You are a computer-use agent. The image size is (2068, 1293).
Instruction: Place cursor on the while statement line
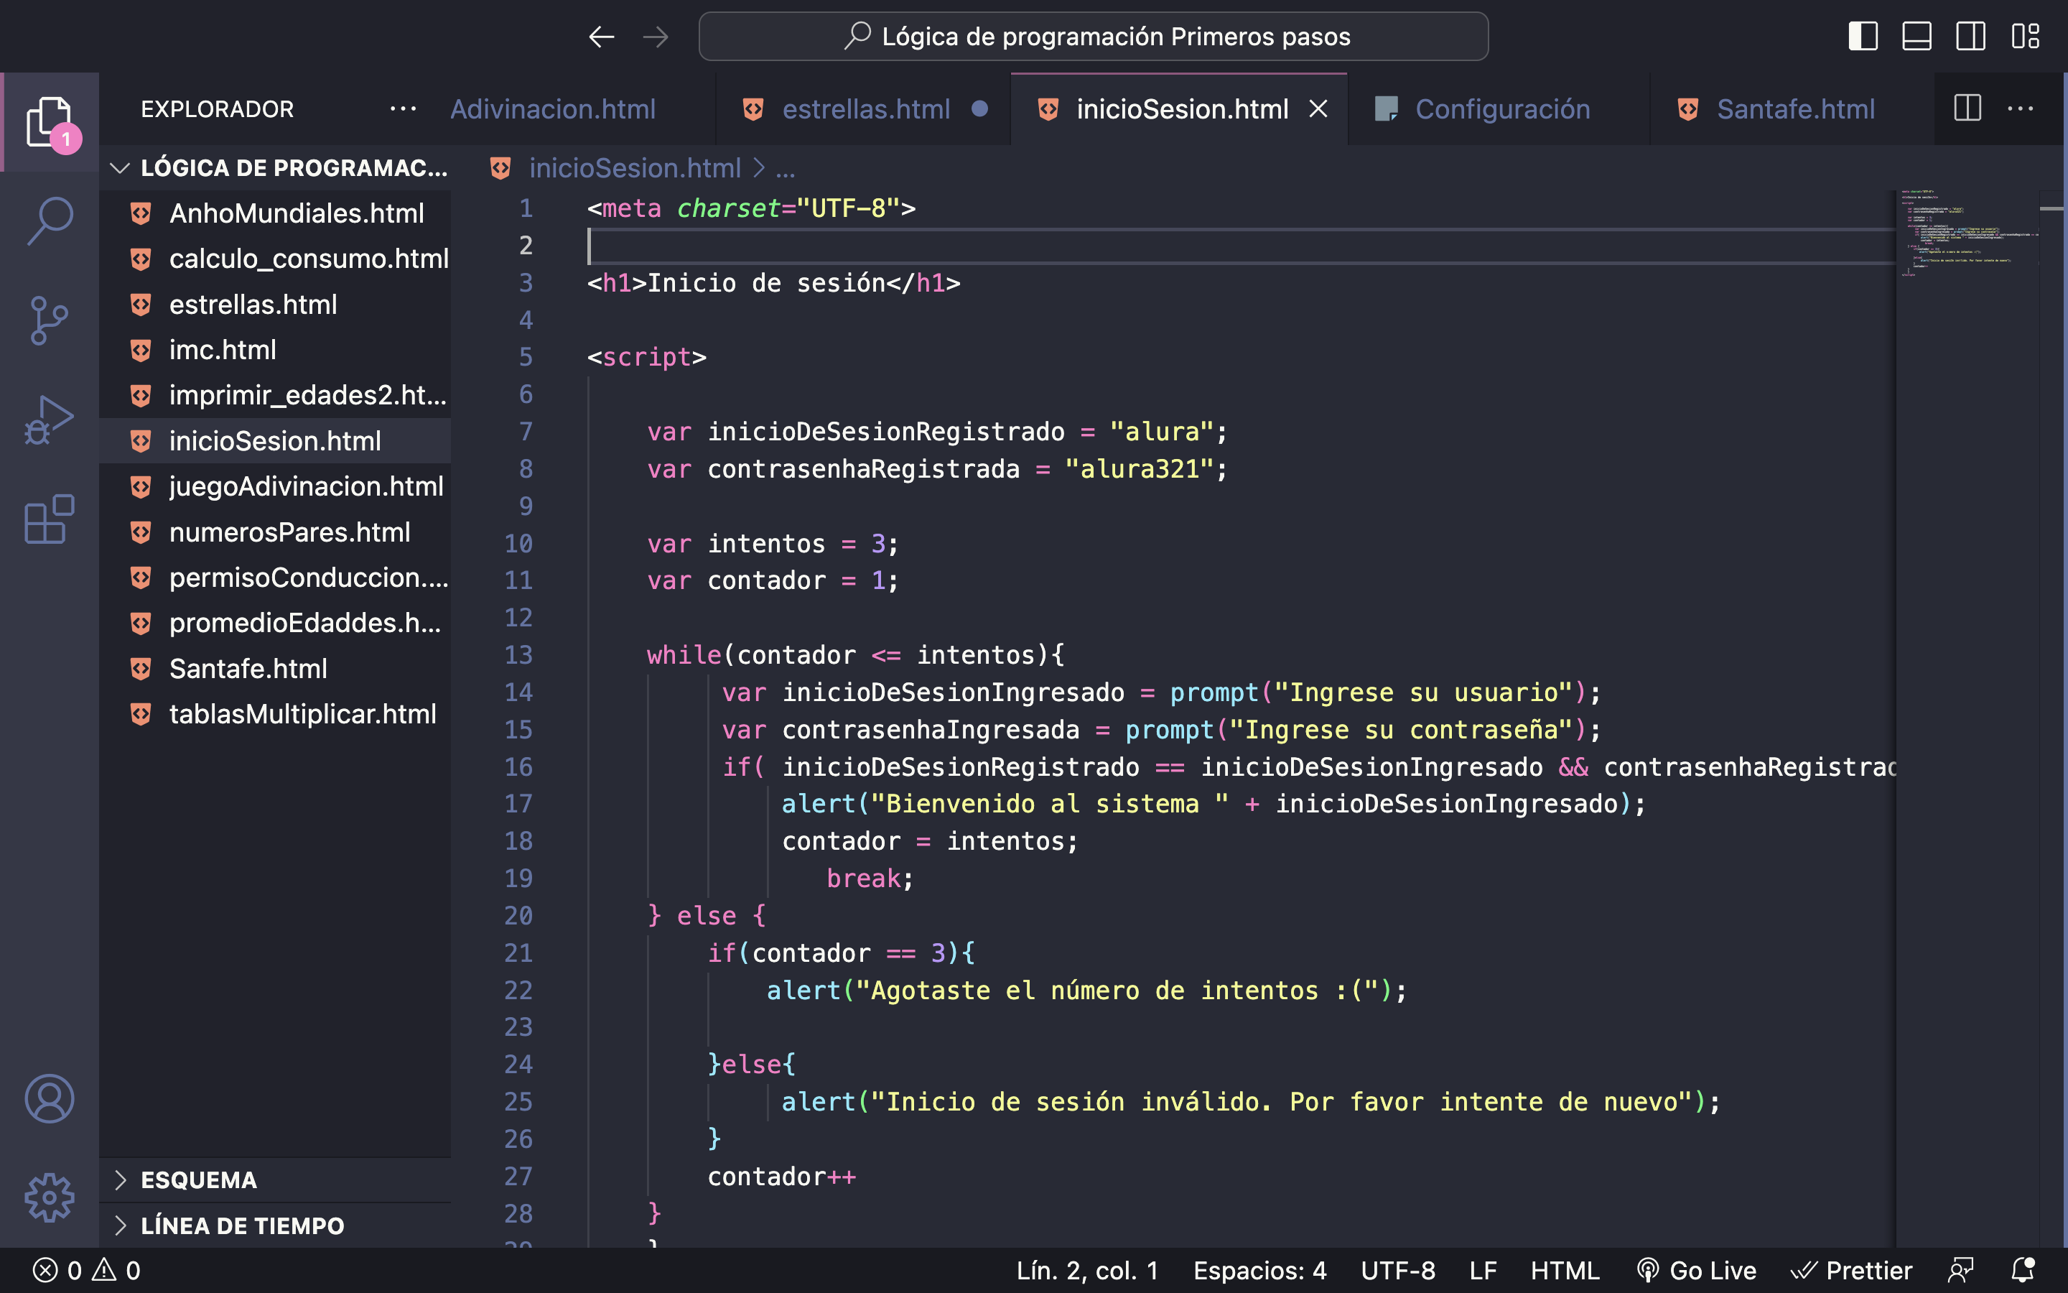855,655
